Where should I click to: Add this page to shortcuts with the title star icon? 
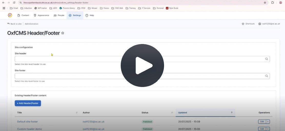coord(63,33)
